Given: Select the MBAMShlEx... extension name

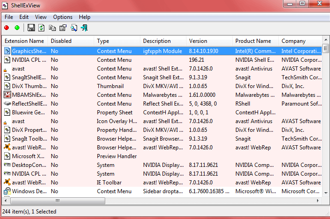Looking at the screenshot, I should [29, 95].
